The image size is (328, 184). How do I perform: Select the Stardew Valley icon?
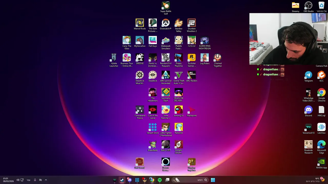point(179,25)
